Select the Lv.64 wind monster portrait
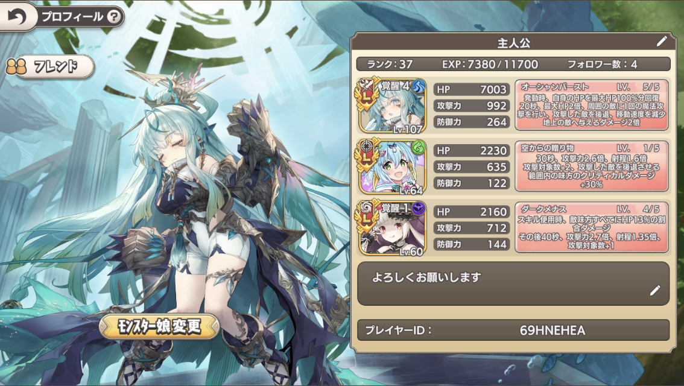 click(392, 166)
